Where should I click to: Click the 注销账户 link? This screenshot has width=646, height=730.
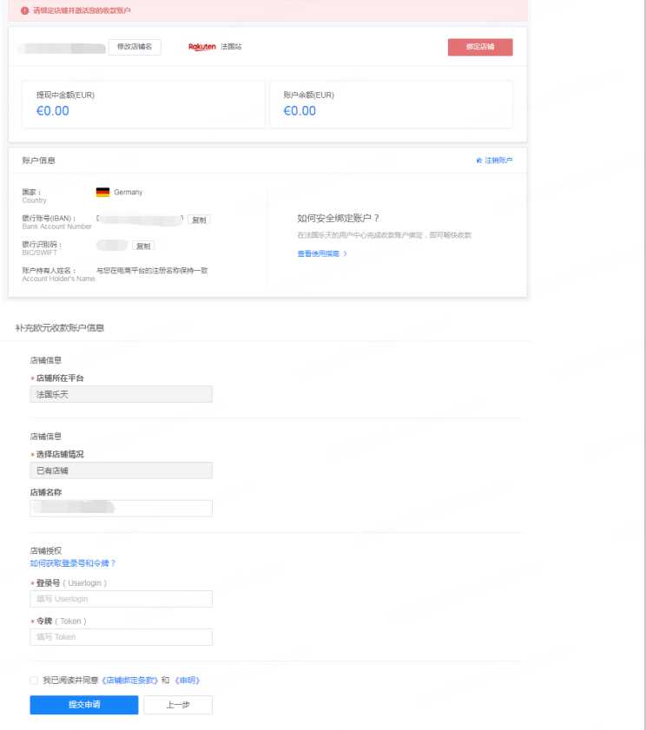click(x=494, y=161)
